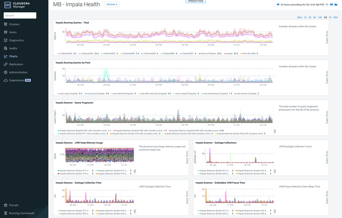Image resolution: width=342 pixels, height=218 pixels.
Task: Move the time range backward with the rewind icon
Action: 278,4
